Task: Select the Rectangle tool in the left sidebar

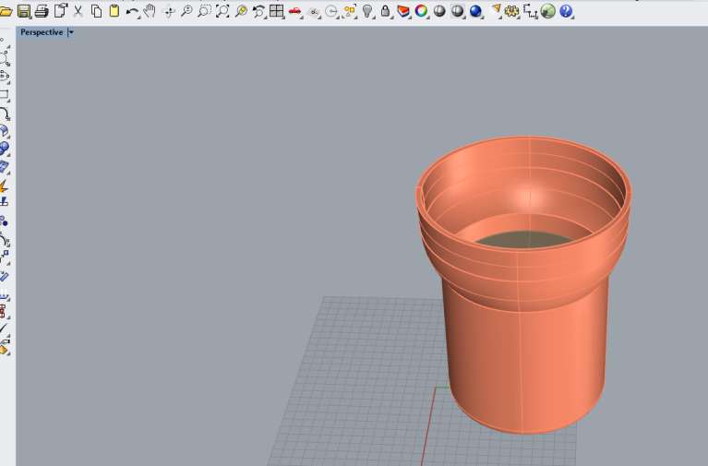Action: click(x=4, y=95)
